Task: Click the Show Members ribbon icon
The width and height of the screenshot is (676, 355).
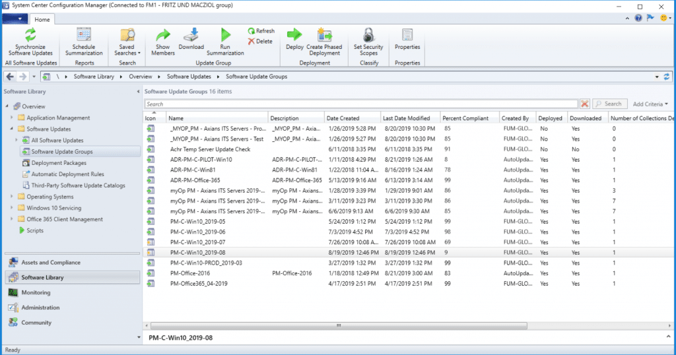Action: click(x=163, y=35)
